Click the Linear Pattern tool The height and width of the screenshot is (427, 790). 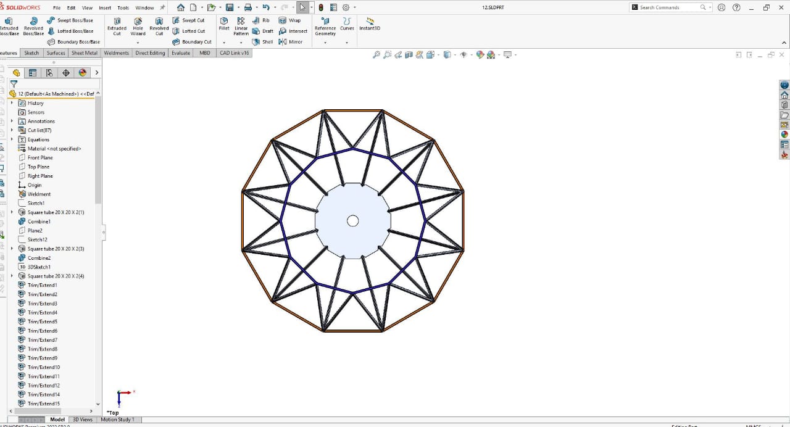click(x=241, y=27)
